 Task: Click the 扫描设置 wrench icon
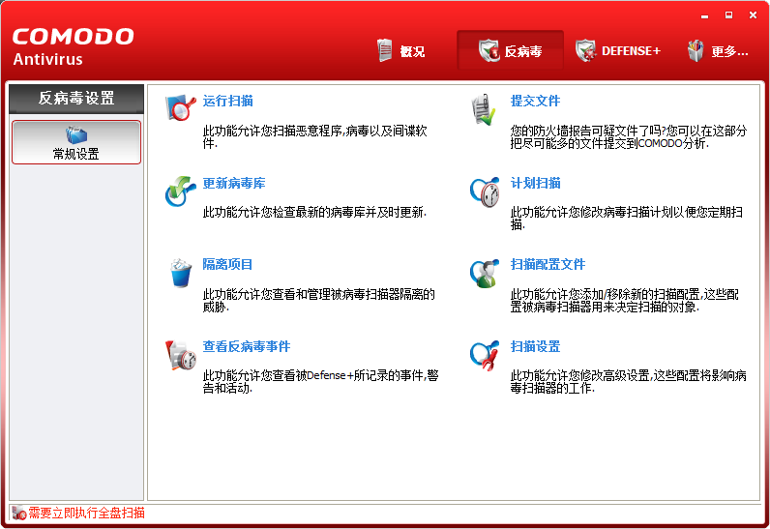click(x=485, y=355)
